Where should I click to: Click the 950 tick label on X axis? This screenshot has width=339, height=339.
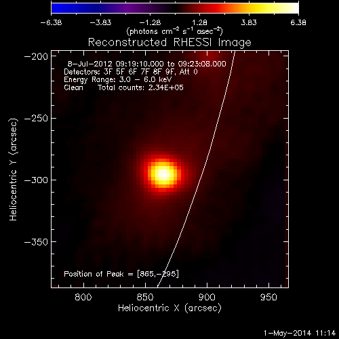(268, 297)
